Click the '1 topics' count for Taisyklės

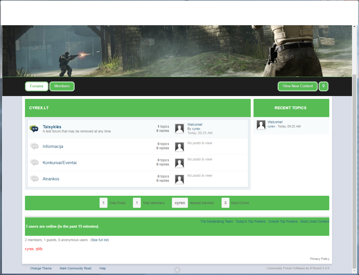tap(163, 127)
